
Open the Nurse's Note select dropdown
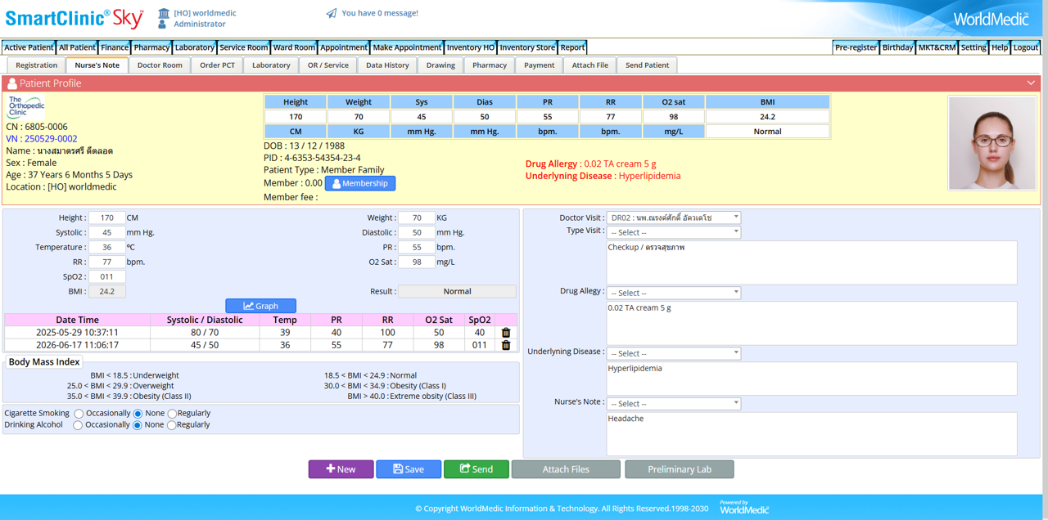[x=673, y=404]
